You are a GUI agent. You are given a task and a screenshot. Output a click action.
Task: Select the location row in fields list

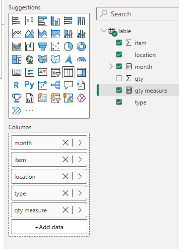[x=138, y=54]
